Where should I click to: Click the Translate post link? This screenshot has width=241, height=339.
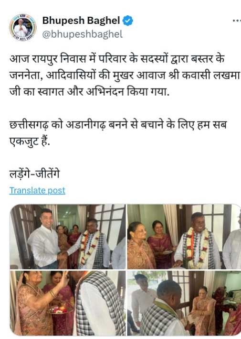tap(37, 190)
